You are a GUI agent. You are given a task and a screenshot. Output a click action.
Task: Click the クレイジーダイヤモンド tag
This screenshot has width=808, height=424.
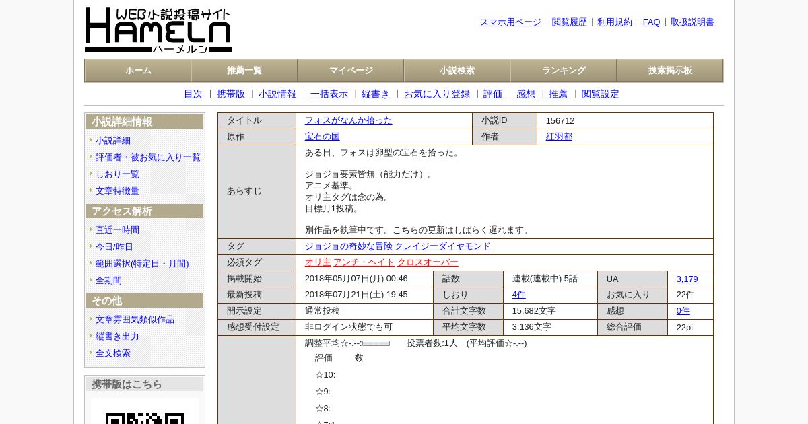(442, 246)
